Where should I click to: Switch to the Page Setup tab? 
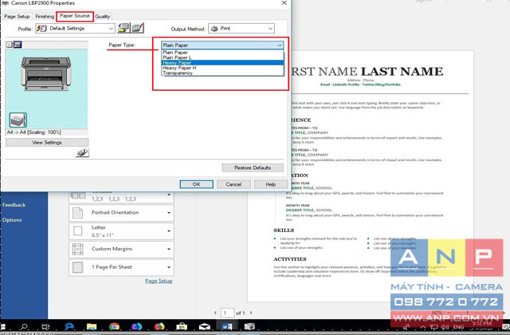[17, 16]
